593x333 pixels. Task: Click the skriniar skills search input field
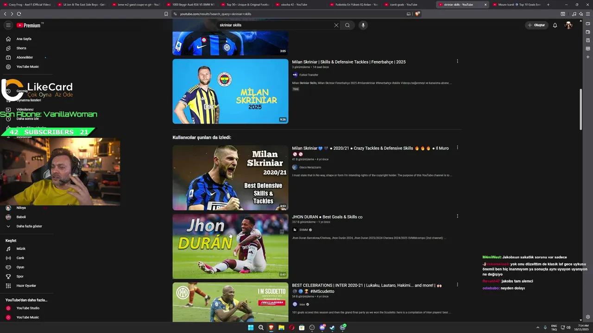pyautogui.click(x=276, y=25)
